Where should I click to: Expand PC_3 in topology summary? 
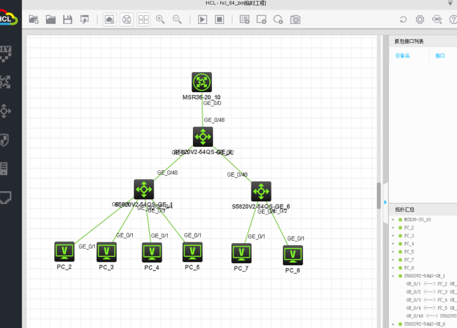[393, 236]
